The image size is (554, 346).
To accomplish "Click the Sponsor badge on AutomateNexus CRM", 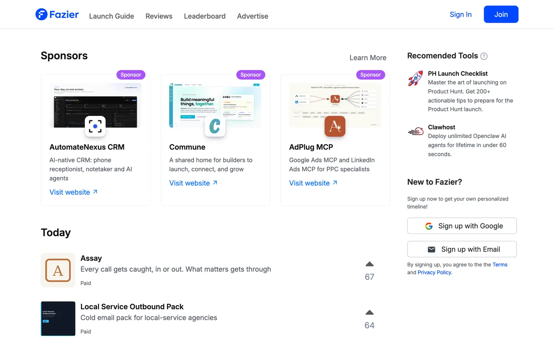I will pos(131,75).
